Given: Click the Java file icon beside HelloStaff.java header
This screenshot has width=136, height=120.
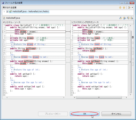Looking at the screenshot, I should pos(4,18).
